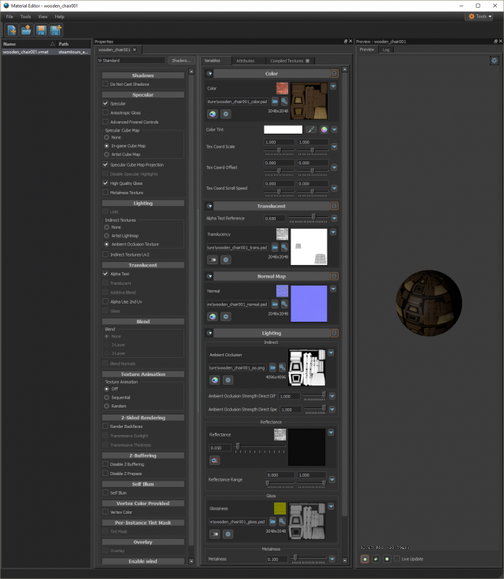Viewport: 504px width, 579px height.
Task: Toggle High Quality Gloss checkbox
Action: point(106,183)
